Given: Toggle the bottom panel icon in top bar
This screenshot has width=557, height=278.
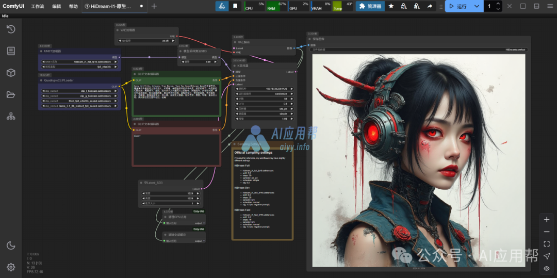Looking at the screenshot, I should [536, 6].
